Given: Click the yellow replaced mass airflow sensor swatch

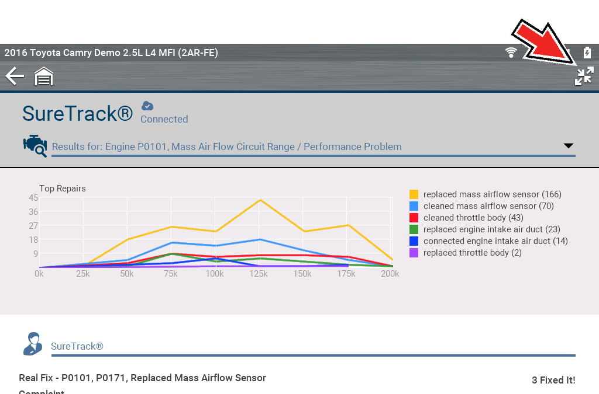Looking at the screenshot, I should click(x=414, y=194).
